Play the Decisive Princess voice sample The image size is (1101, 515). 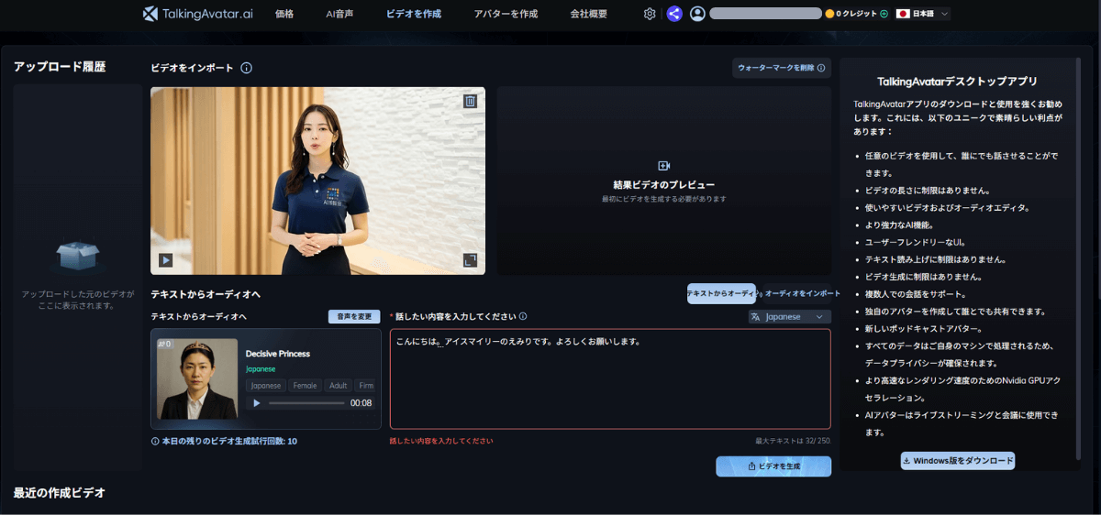pyautogui.click(x=257, y=403)
